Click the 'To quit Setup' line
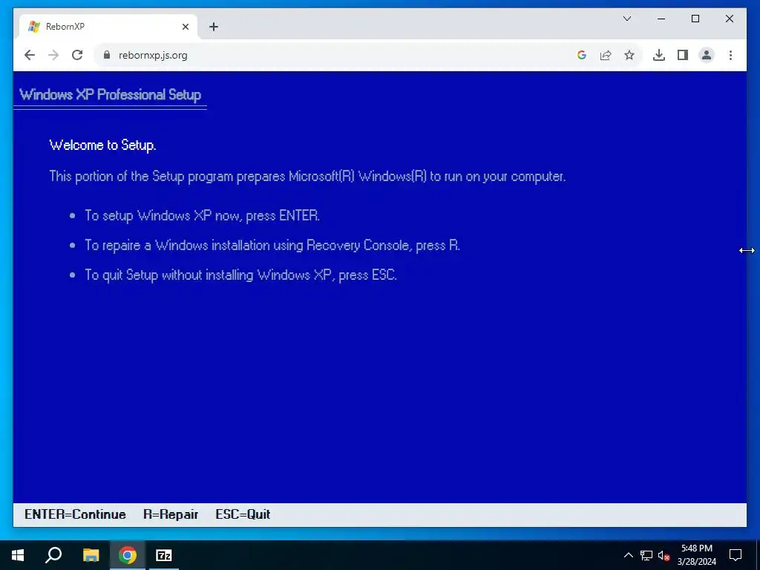760x570 pixels. point(241,275)
